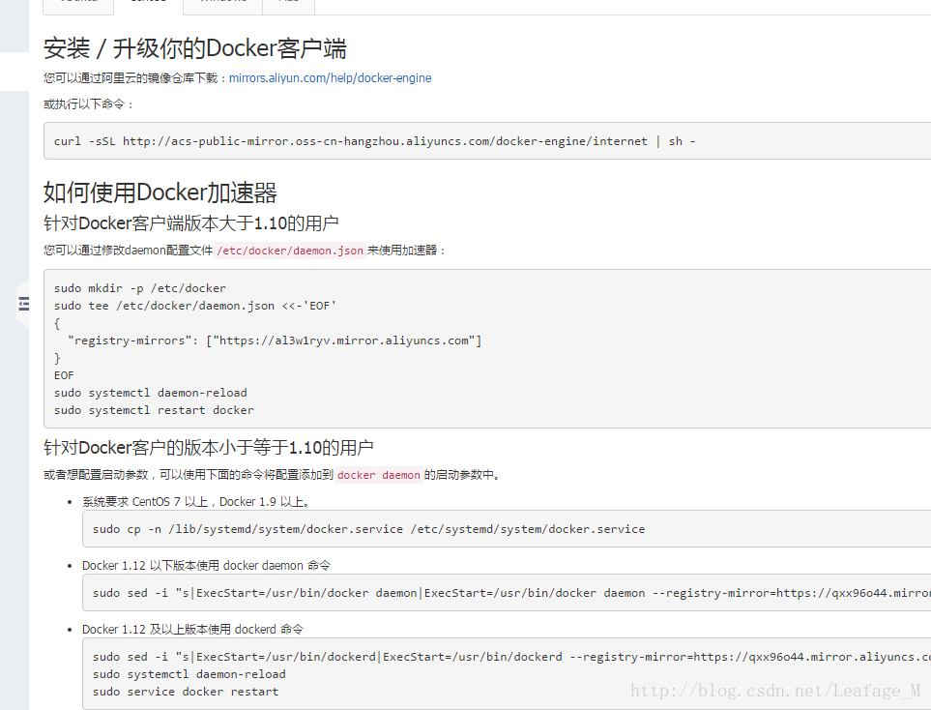Click the sed command for /usr/bin/dockerd
931x710 pixels.
tap(511, 657)
